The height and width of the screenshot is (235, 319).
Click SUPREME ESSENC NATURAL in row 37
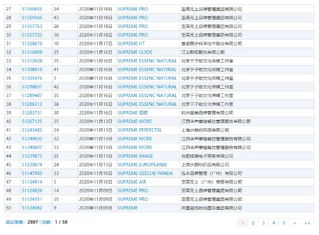(x=147, y=95)
